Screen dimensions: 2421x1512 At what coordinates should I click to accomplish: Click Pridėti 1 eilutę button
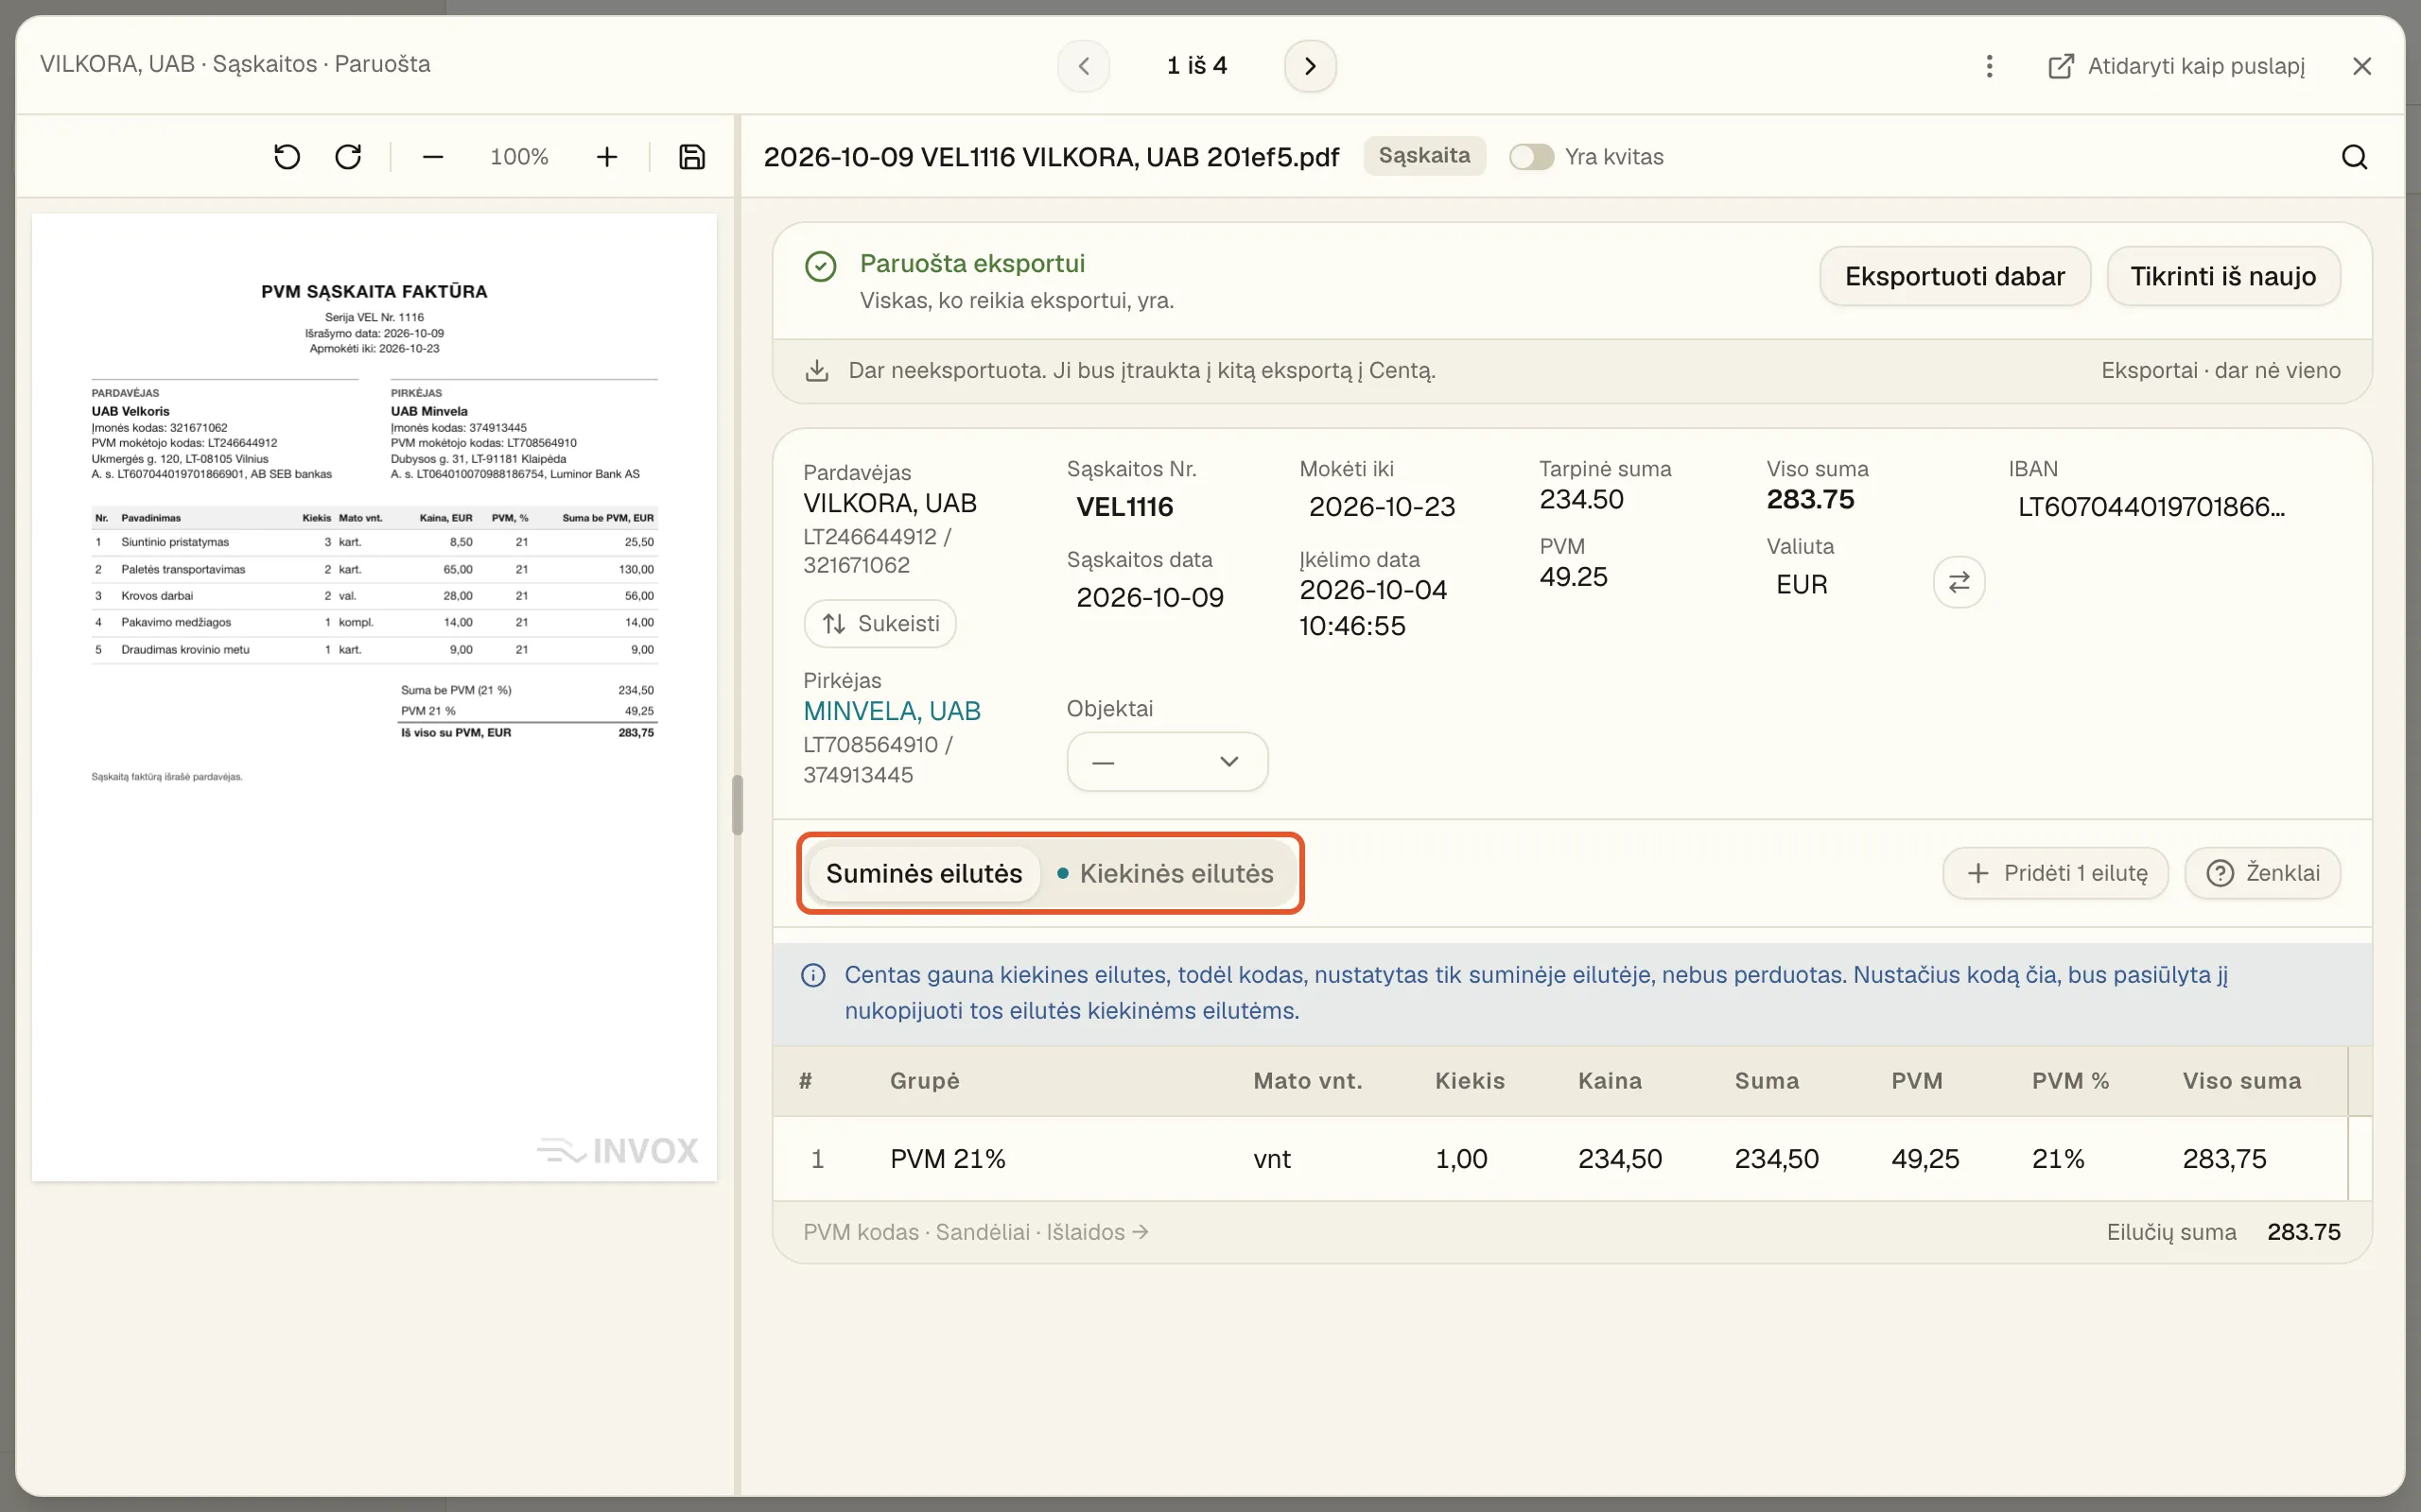2055,873
